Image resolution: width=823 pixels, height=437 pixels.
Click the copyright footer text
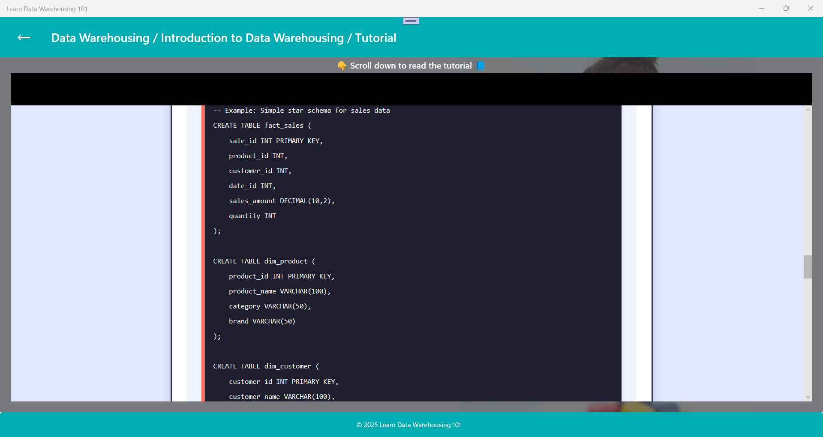[x=408, y=425]
